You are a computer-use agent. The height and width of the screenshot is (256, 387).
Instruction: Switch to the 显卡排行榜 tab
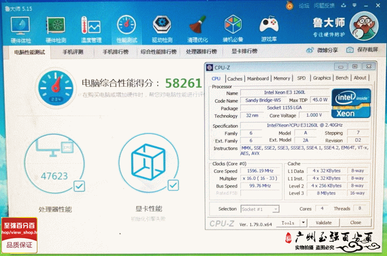pyautogui.click(x=244, y=51)
